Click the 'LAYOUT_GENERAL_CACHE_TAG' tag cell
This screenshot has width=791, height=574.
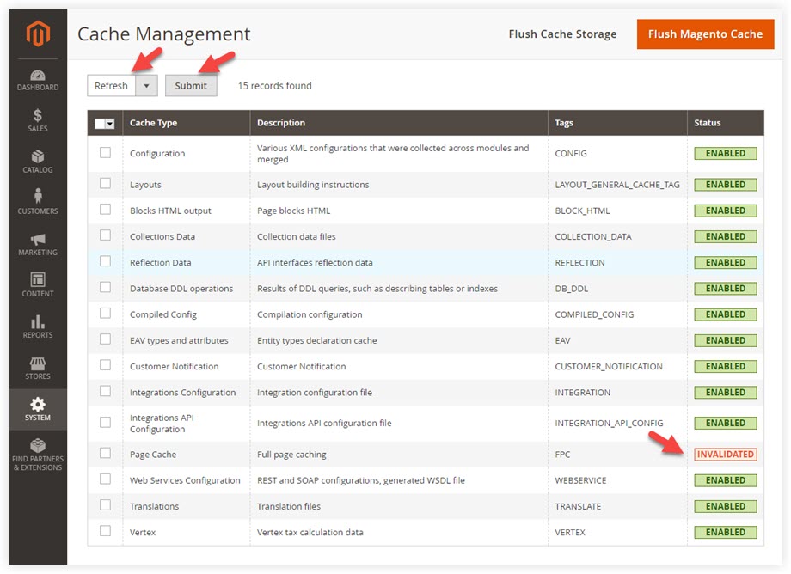click(617, 185)
